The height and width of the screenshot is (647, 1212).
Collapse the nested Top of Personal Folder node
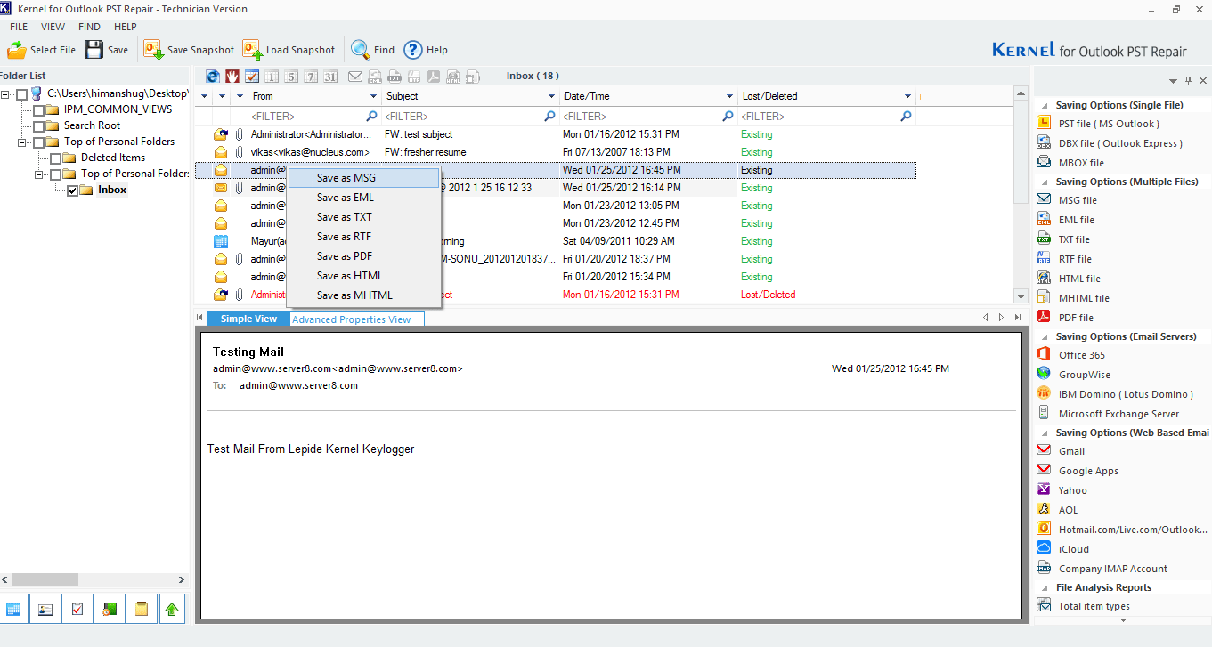pos(39,174)
